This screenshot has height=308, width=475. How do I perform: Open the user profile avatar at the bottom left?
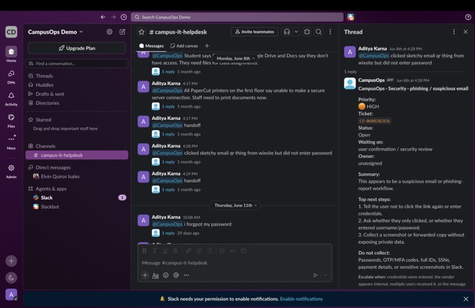click(x=11, y=294)
